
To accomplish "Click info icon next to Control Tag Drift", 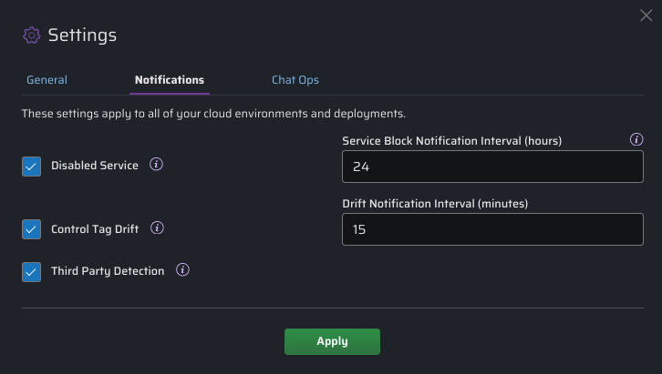I will pyautogui.click(x=156, y=228).
